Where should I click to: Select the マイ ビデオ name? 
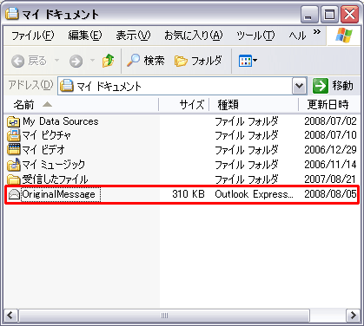coord(43,150)
